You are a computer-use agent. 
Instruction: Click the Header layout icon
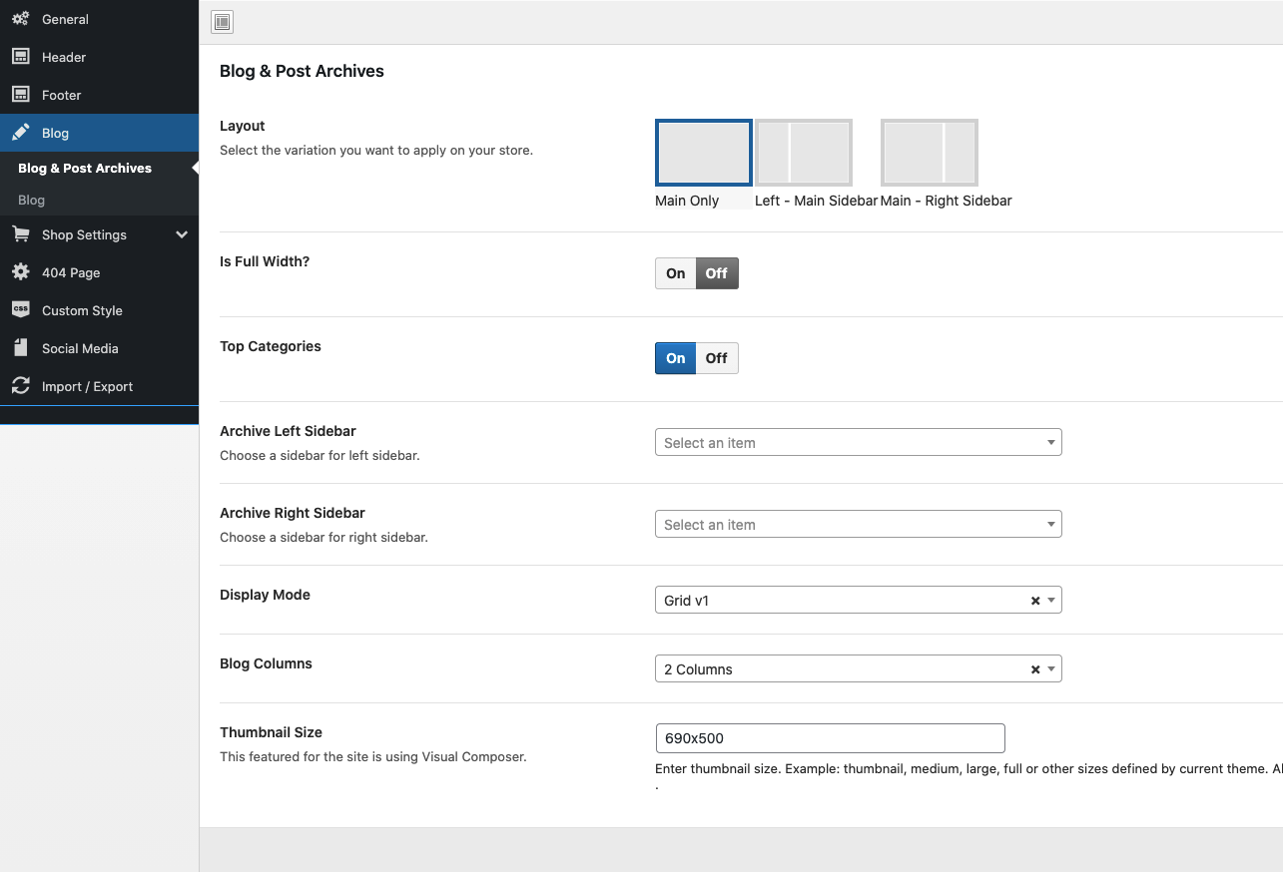(x=20, y=57)
